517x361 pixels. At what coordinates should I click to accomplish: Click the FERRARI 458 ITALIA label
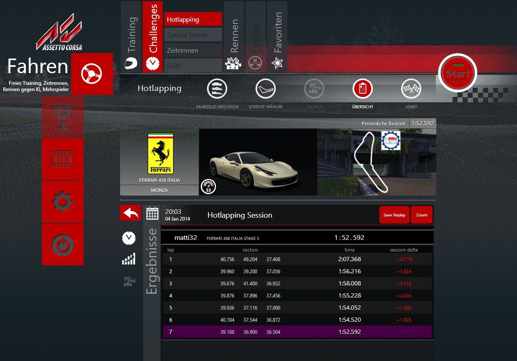tap(159, 180)
